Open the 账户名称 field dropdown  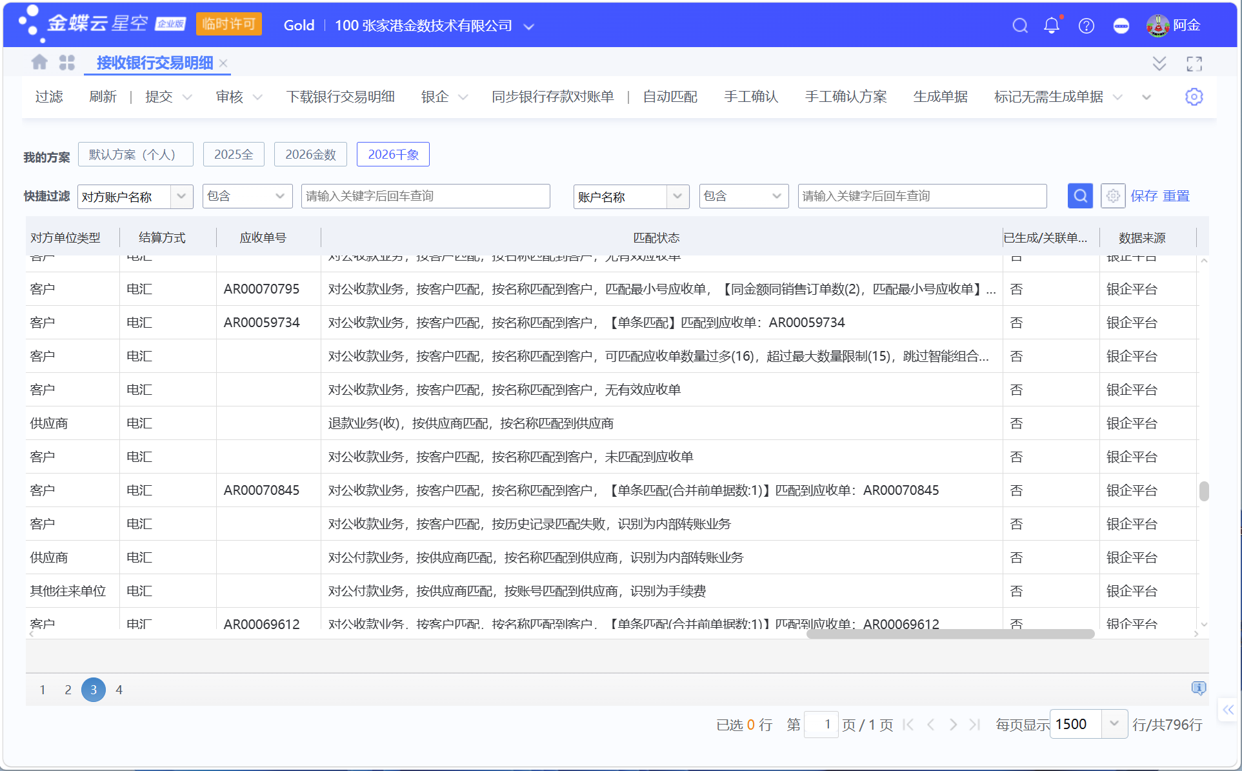coord(677,196)
